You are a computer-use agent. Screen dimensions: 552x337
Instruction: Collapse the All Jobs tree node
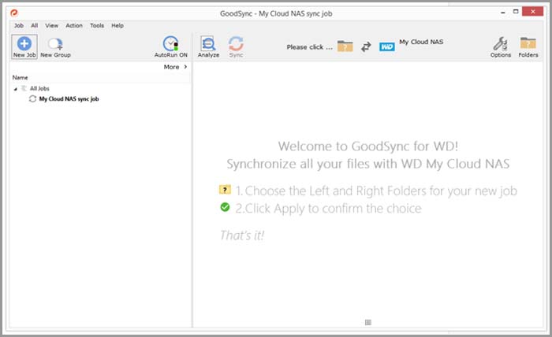(x=16, y=88)
